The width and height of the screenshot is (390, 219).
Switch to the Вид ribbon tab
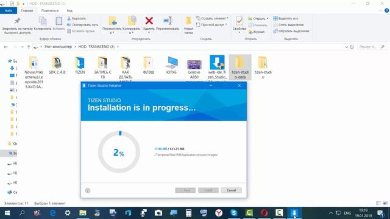[x=69, y=11]
